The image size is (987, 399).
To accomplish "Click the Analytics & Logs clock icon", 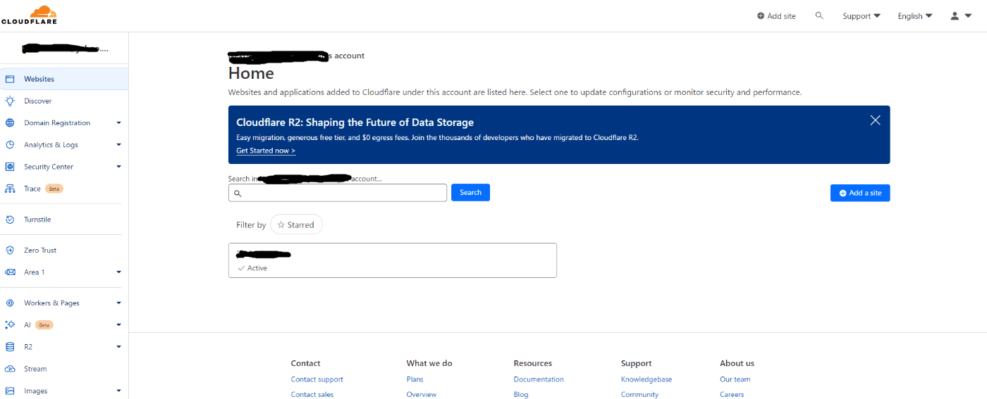I will click(10, 144).
